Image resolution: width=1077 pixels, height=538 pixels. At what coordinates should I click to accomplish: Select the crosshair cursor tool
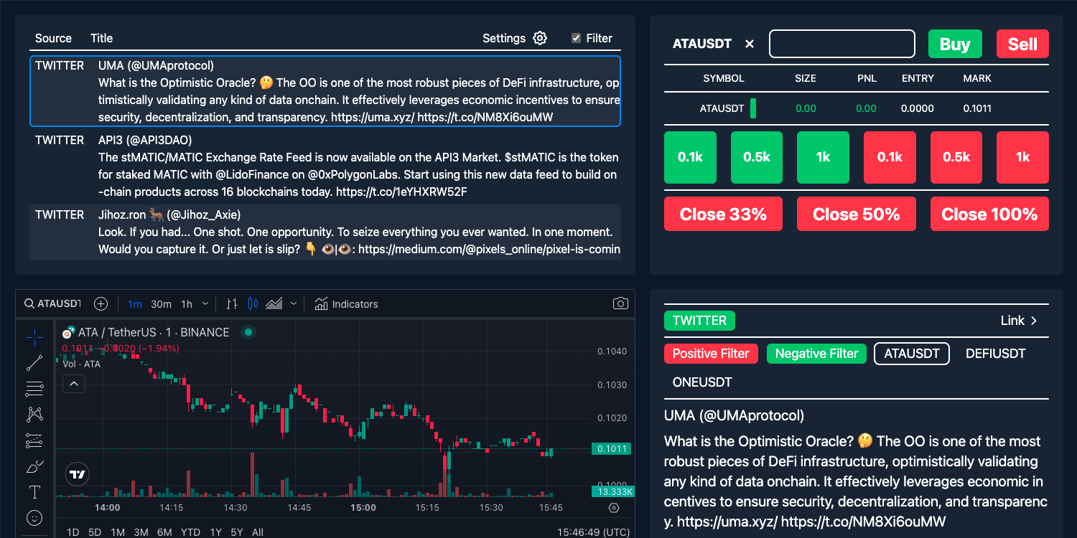click(34, 337)
